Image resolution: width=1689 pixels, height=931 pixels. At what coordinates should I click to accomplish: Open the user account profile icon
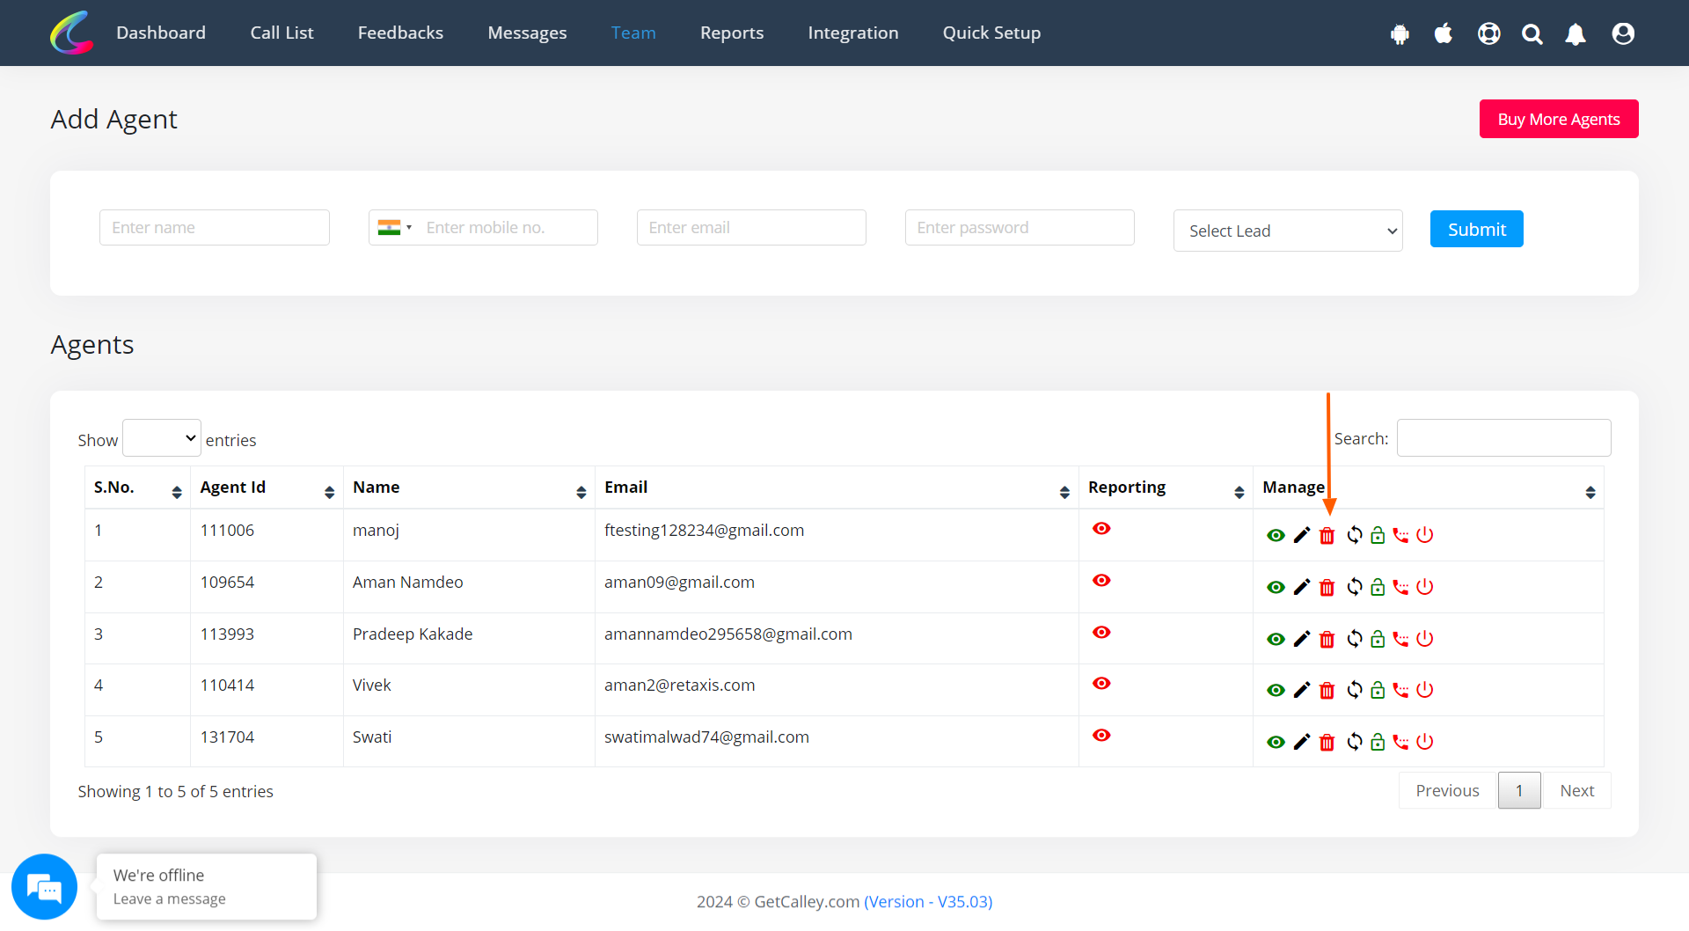pos(1623,33)
